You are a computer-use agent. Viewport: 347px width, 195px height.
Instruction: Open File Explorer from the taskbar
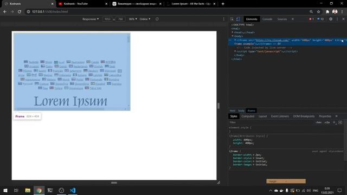coord(28,190)
